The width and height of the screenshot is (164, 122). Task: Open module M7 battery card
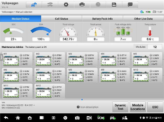coord(50,75)
